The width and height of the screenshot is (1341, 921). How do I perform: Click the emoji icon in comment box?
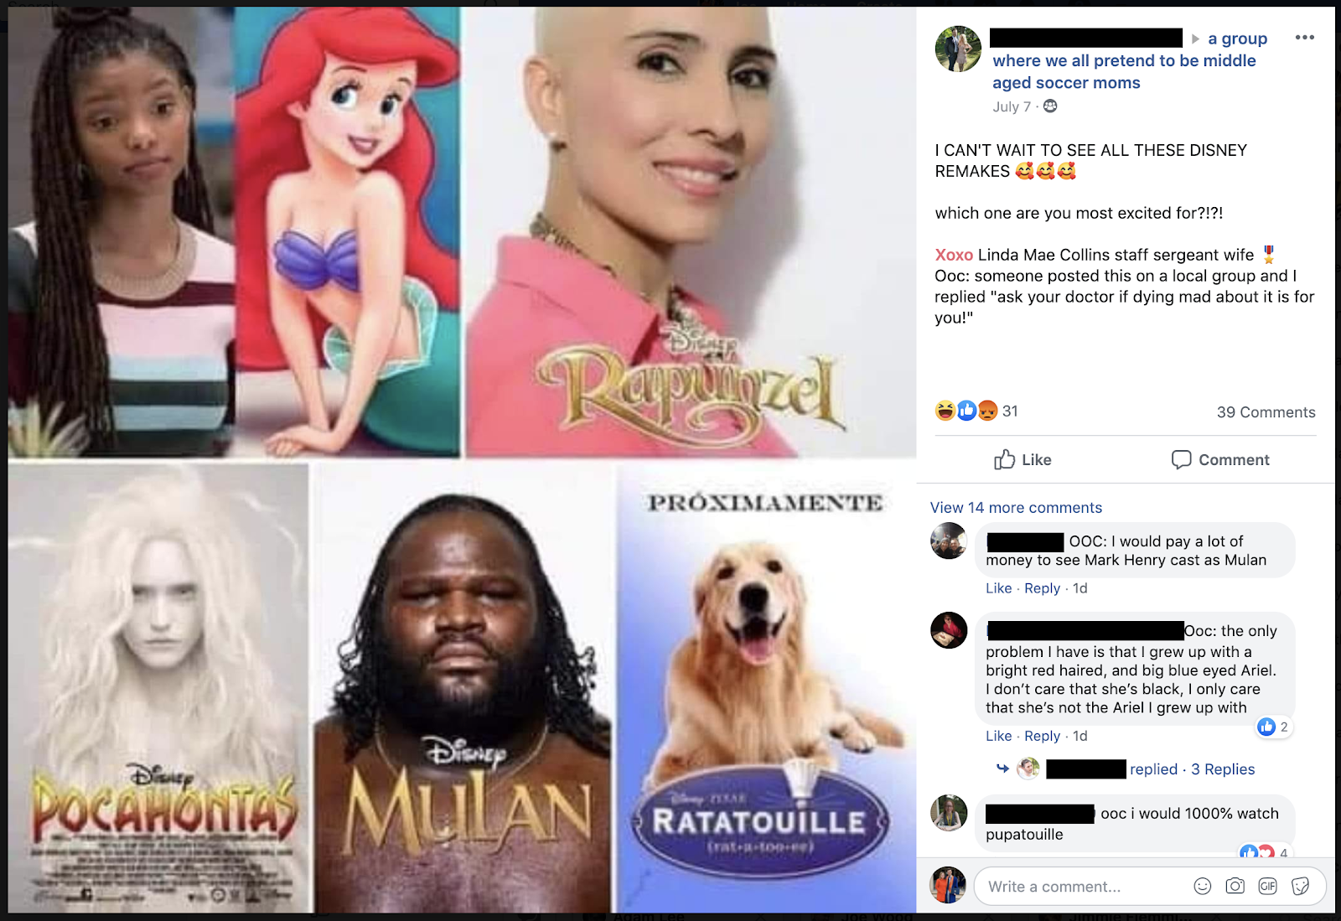[x=1203, y=886]
